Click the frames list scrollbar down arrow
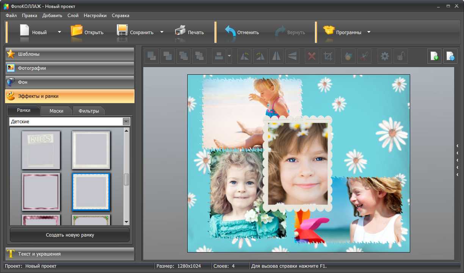 (127, 222)
